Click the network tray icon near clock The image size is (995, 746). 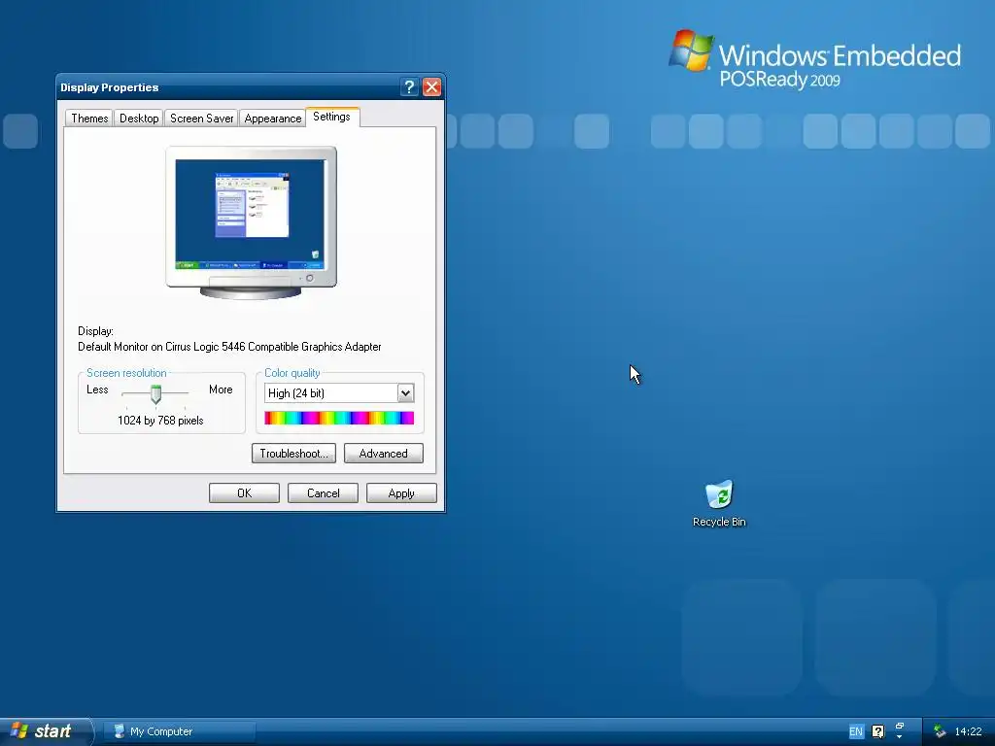coord(940,731)
